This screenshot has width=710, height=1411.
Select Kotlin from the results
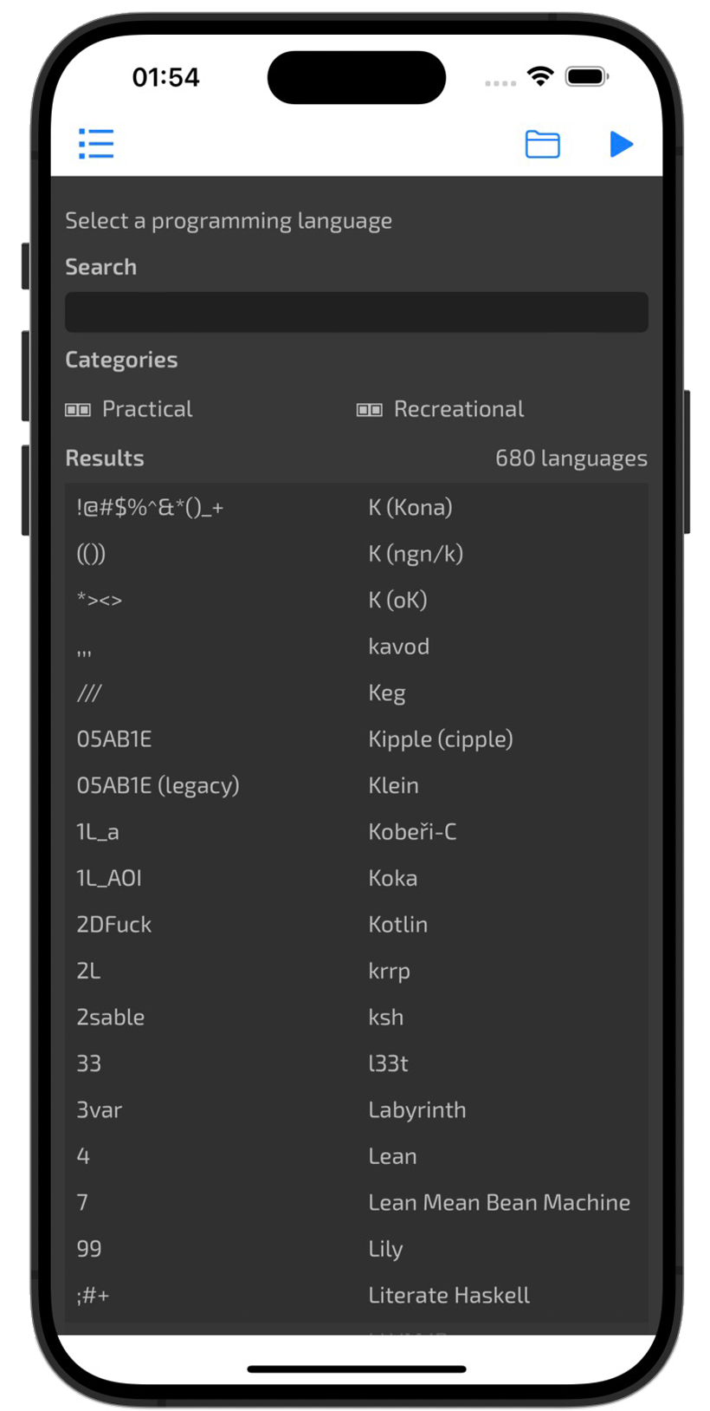pos(398,924)
